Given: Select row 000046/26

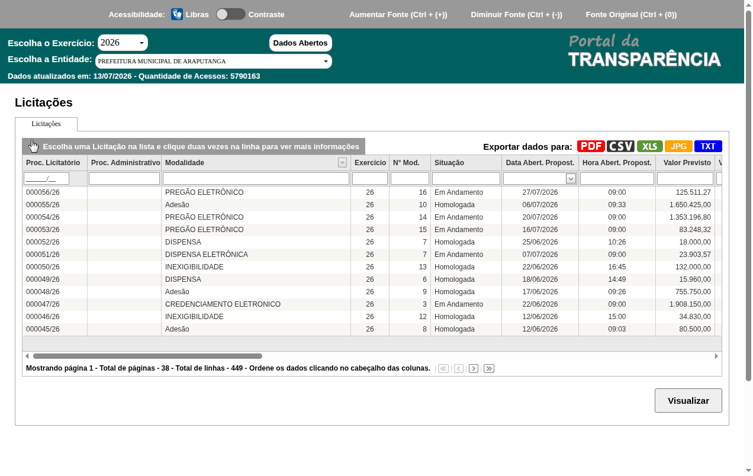Looking at the screenshot, I should point(372,317).
